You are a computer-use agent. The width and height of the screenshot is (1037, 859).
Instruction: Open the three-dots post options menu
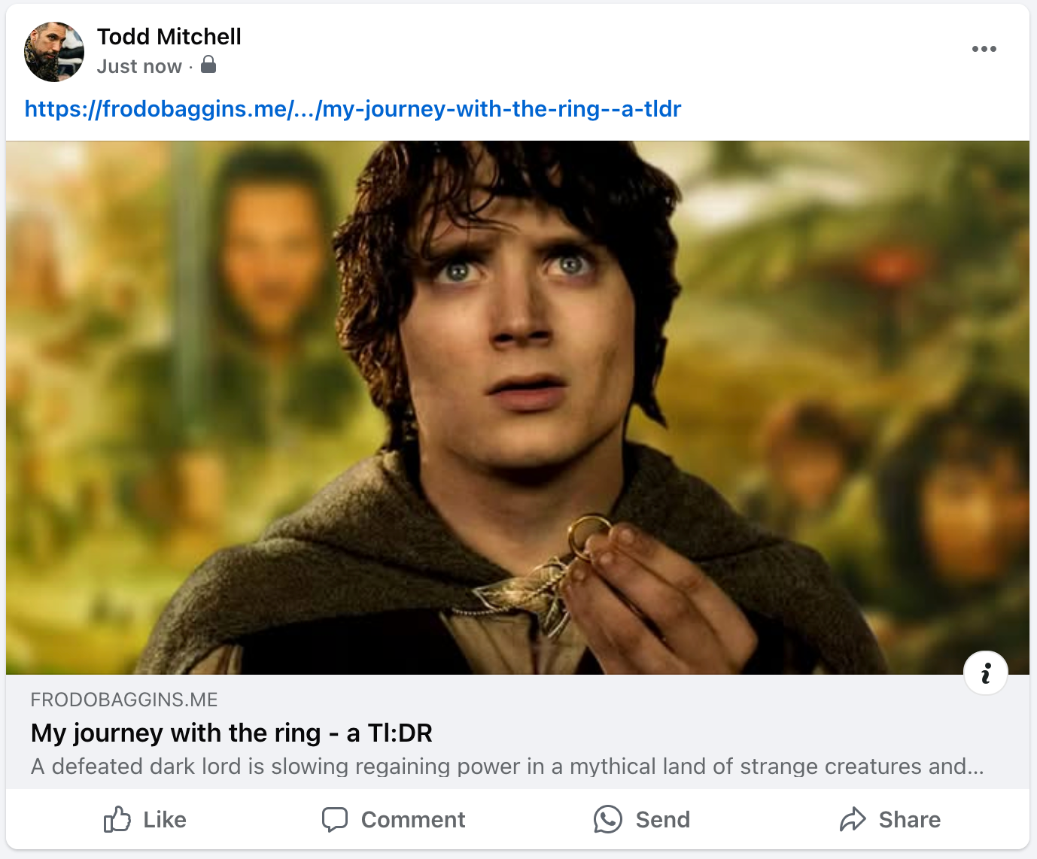pyautogui.click(x=984, y=50)
